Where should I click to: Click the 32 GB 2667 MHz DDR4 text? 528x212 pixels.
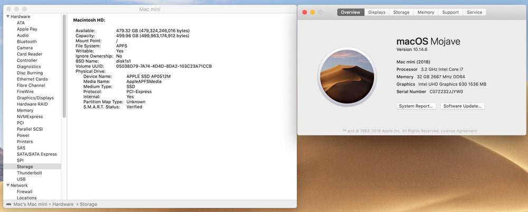tap(441, 77)
